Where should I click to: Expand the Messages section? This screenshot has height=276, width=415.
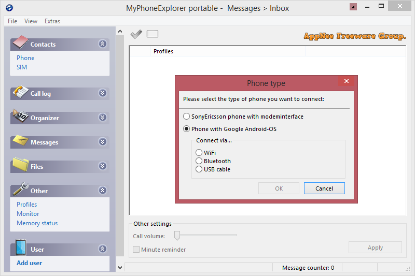pos(102,142)
